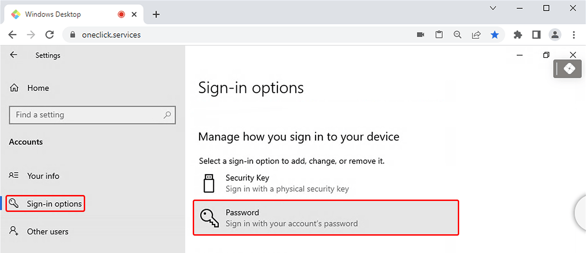
Task: Open the Chrome three-dot menu
Action: [574, 35]
